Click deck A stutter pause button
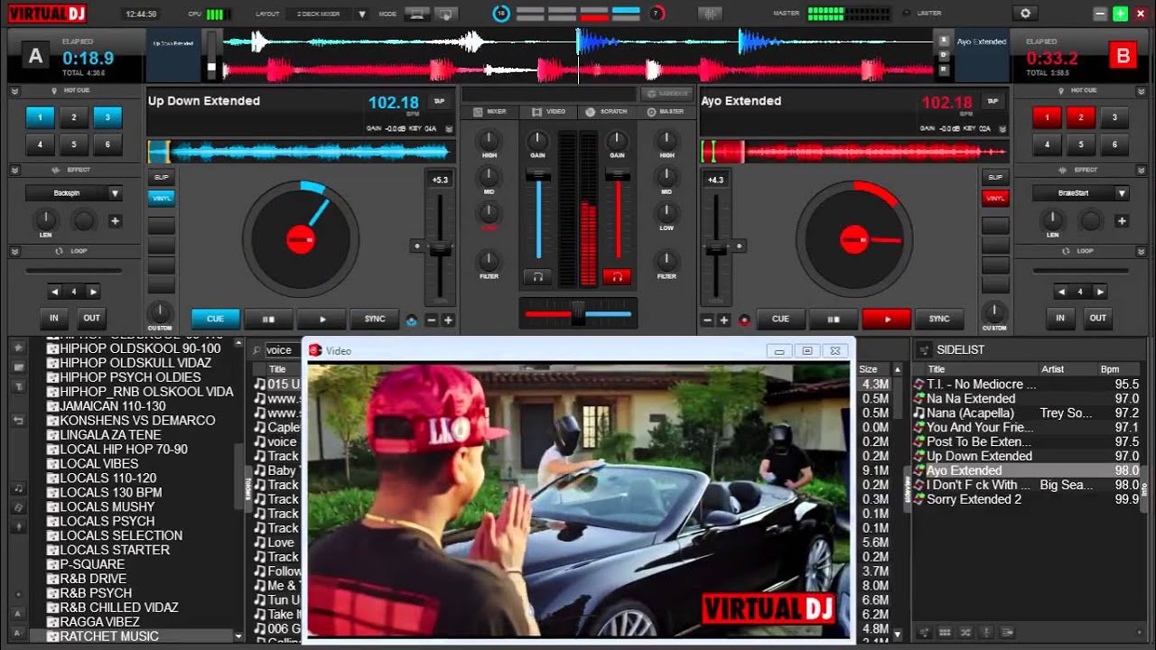The height and width of the screenshot is (650, 1156). (268, 319)
